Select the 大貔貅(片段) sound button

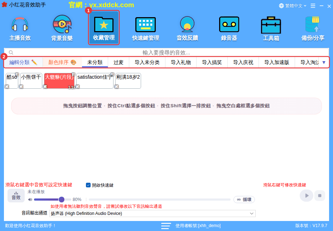click(x=59, y=80)
